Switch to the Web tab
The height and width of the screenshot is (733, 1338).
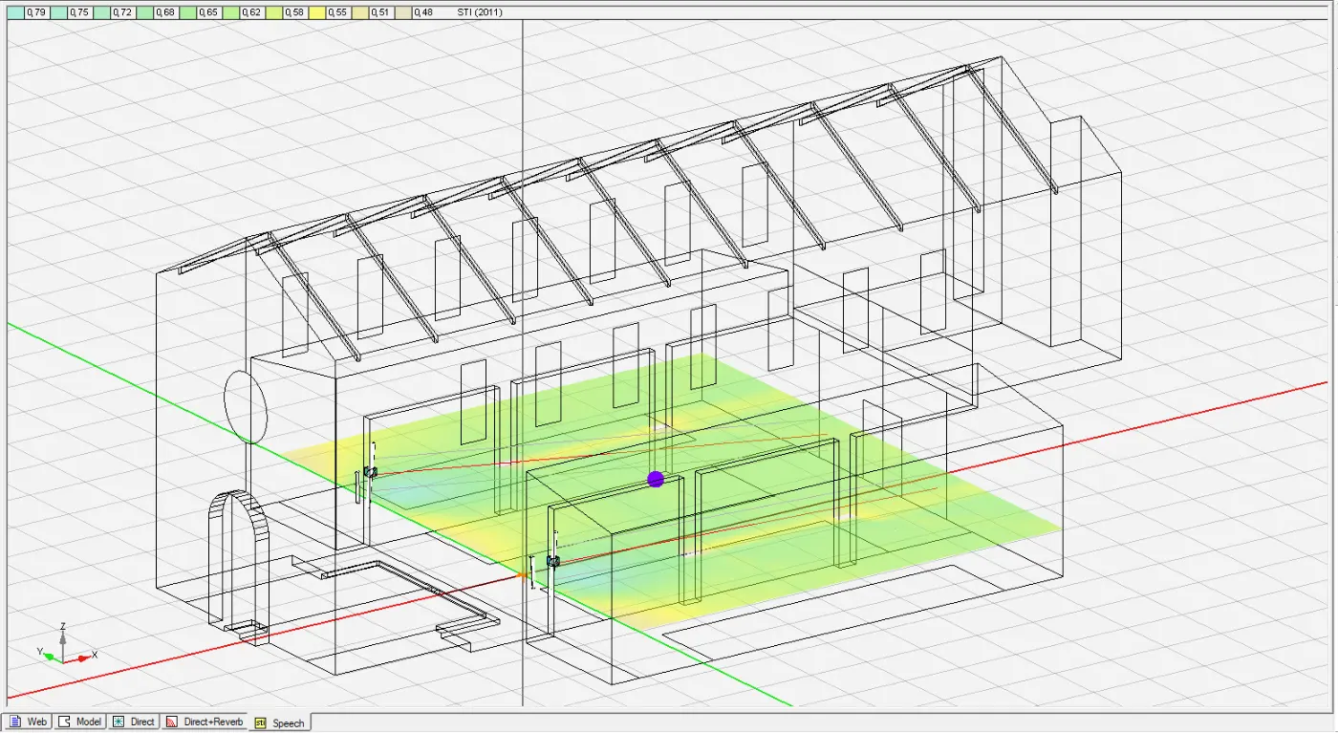coord(28,722)
